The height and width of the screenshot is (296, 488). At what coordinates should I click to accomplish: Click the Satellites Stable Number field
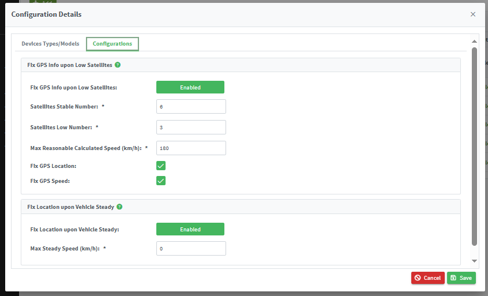pyautogui.click(x=191, y=107)
